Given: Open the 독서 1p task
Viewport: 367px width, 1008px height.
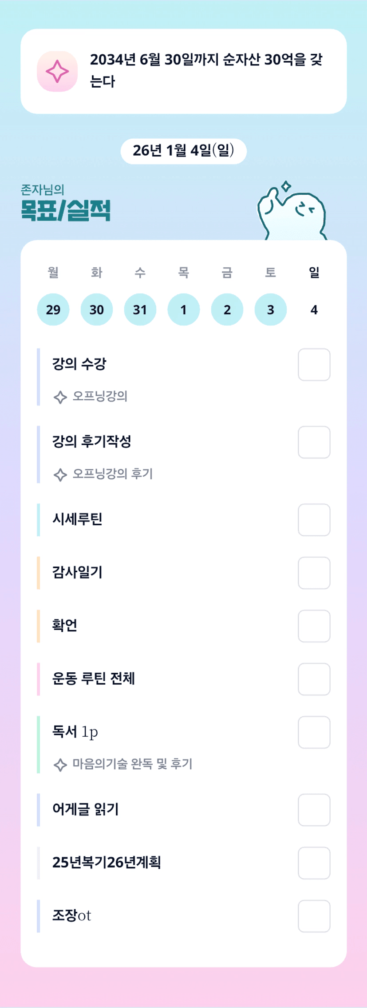Looking at the screenshot, I should coord(75,731).
